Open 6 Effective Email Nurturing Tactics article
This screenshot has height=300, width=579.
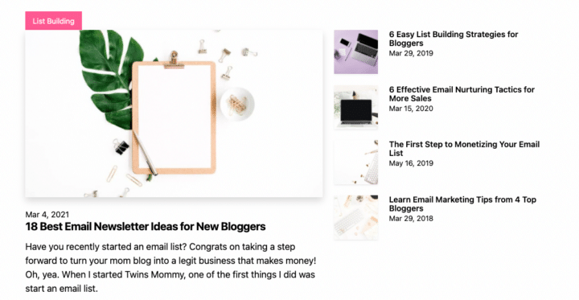pos(462,94)
